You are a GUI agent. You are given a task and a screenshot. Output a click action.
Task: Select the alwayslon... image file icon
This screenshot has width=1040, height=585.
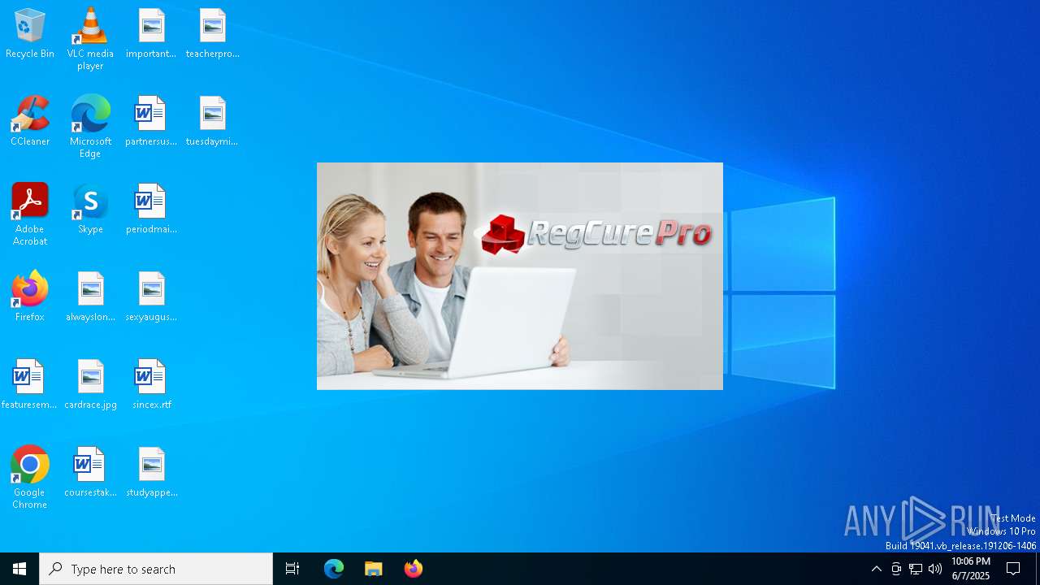point(90,297)
